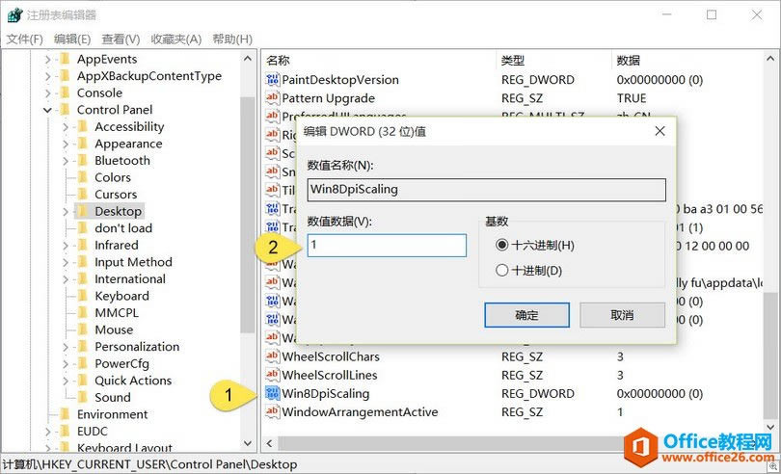Click the Cursors folder icon
781x474 pixels.
pyautogui.click(x=83, y=195)
